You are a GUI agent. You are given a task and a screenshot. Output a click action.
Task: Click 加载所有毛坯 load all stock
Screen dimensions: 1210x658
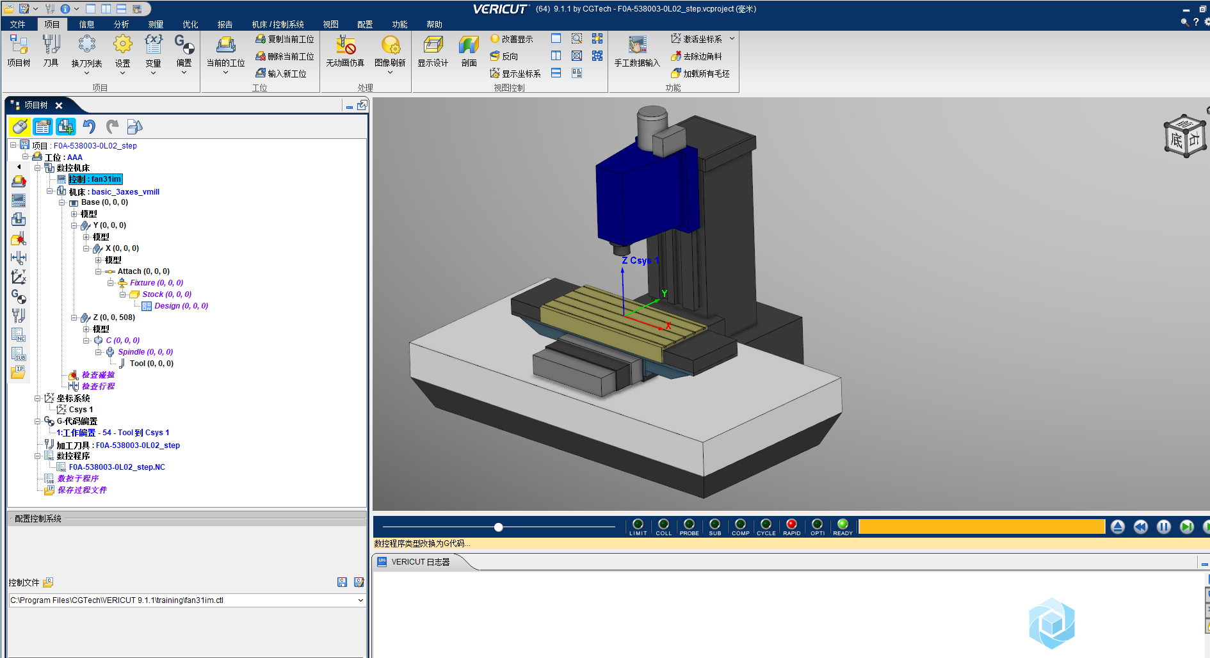[700, 74]
